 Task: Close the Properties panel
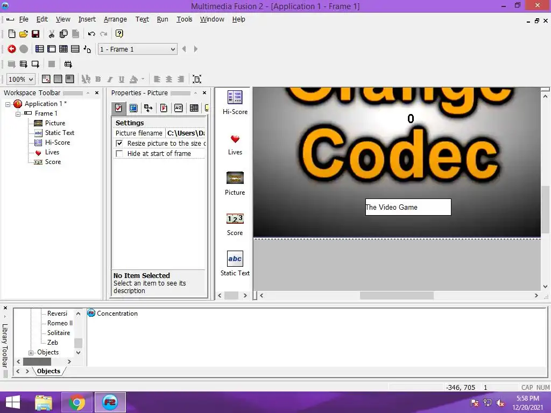click(x=204, y=92)
